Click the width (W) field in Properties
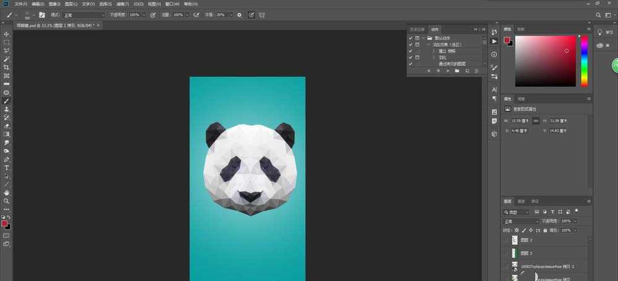This screenshot has height=281, width=618. [521, 120]
